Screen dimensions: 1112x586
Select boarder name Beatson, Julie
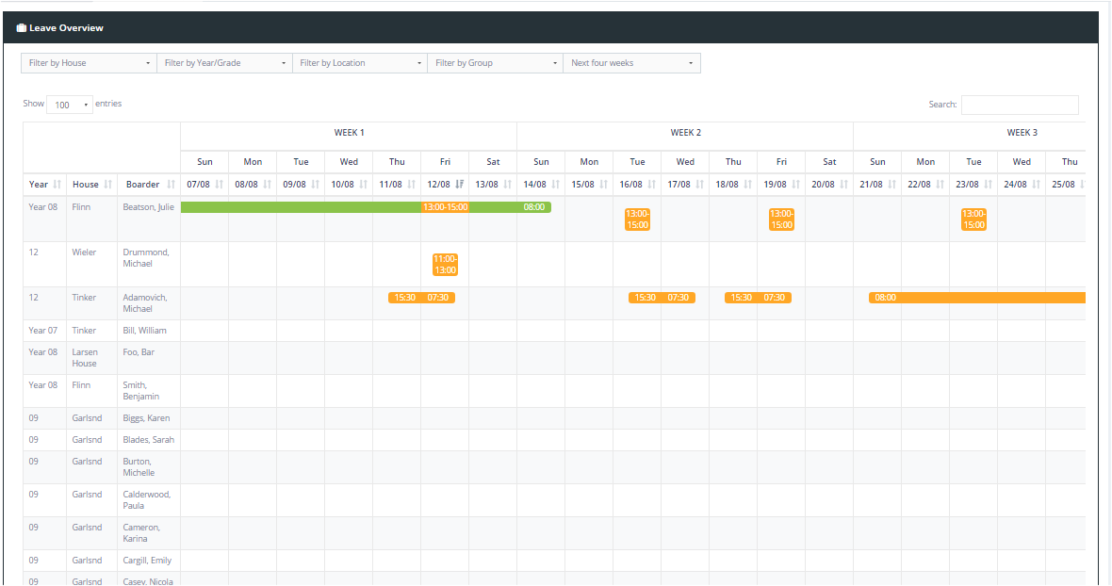coord(148,207)
